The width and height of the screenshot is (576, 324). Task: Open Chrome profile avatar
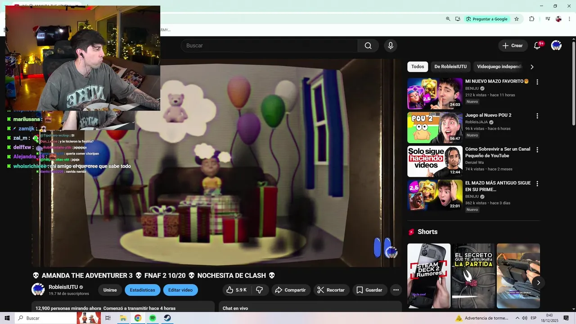click(x=558, y=19)
